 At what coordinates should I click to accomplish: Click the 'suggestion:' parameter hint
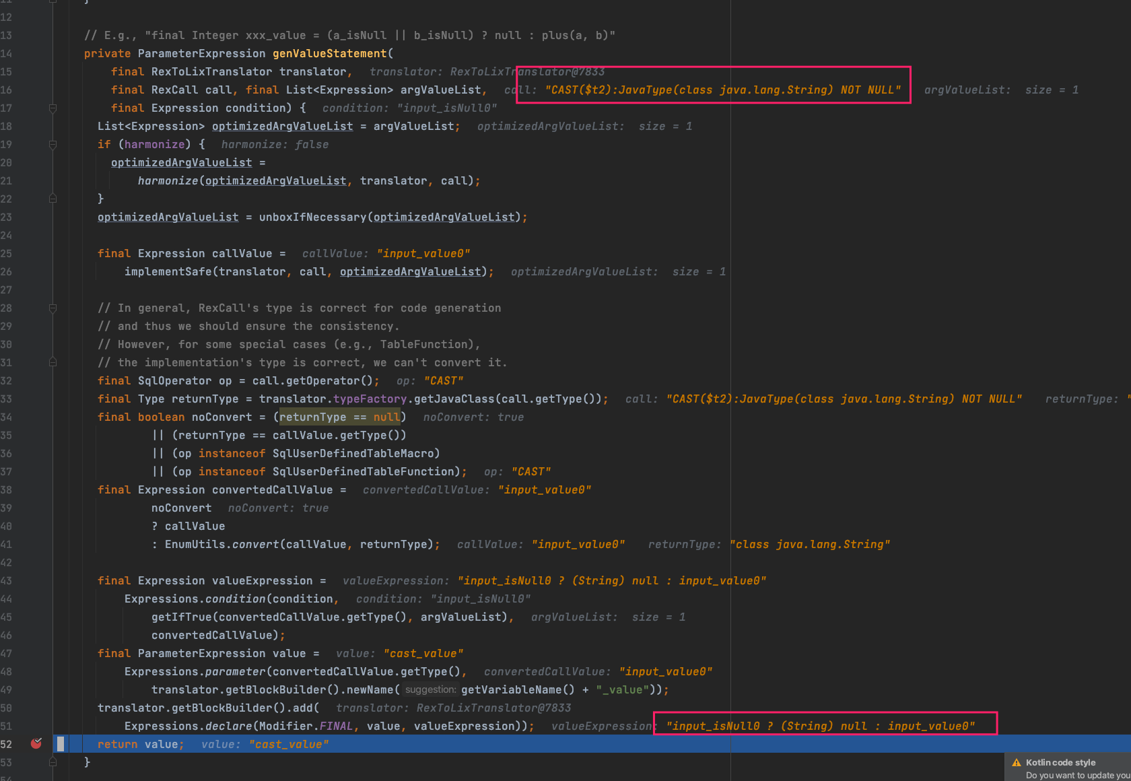[x=430, y=689]
